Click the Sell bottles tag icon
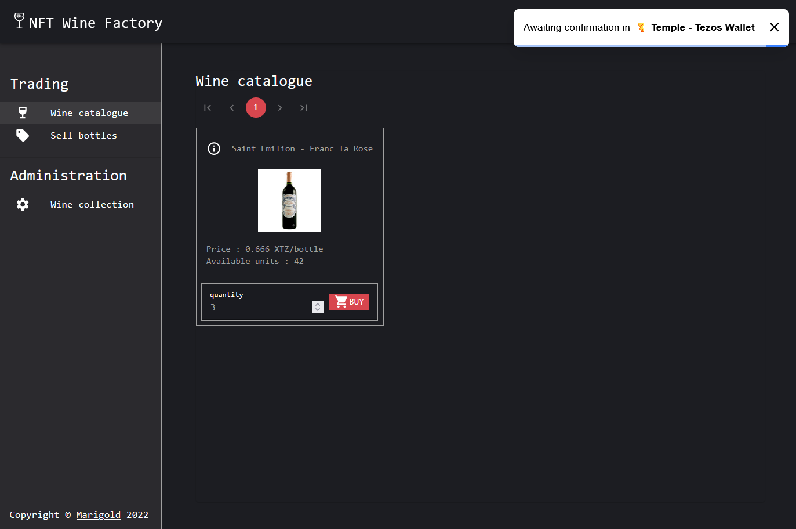The image size is (796, 529). coord(23,135)
